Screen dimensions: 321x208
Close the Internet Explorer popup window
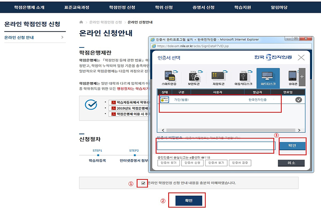click(x=306, y=39)
